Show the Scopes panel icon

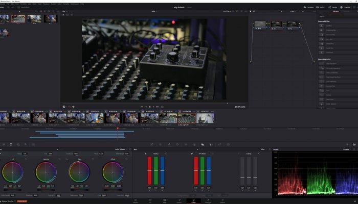[x=354, y=144]
